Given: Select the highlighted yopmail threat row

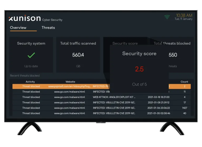Looking at the screenshot, I should [x=102, y=87].
